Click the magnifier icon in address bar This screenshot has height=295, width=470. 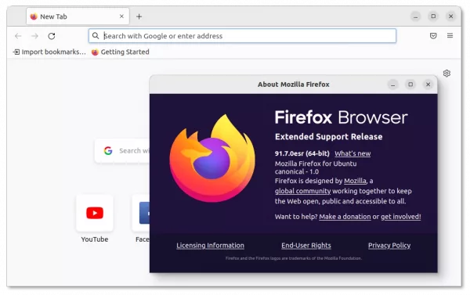[96, 36]
